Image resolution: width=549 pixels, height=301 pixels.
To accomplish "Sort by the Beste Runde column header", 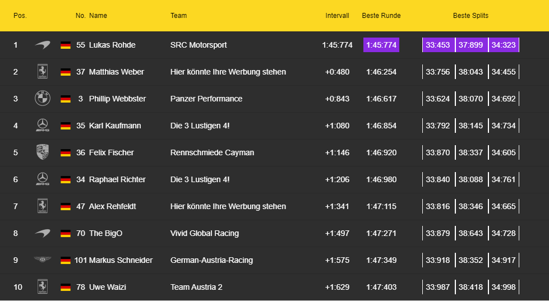I will [381, 16].
